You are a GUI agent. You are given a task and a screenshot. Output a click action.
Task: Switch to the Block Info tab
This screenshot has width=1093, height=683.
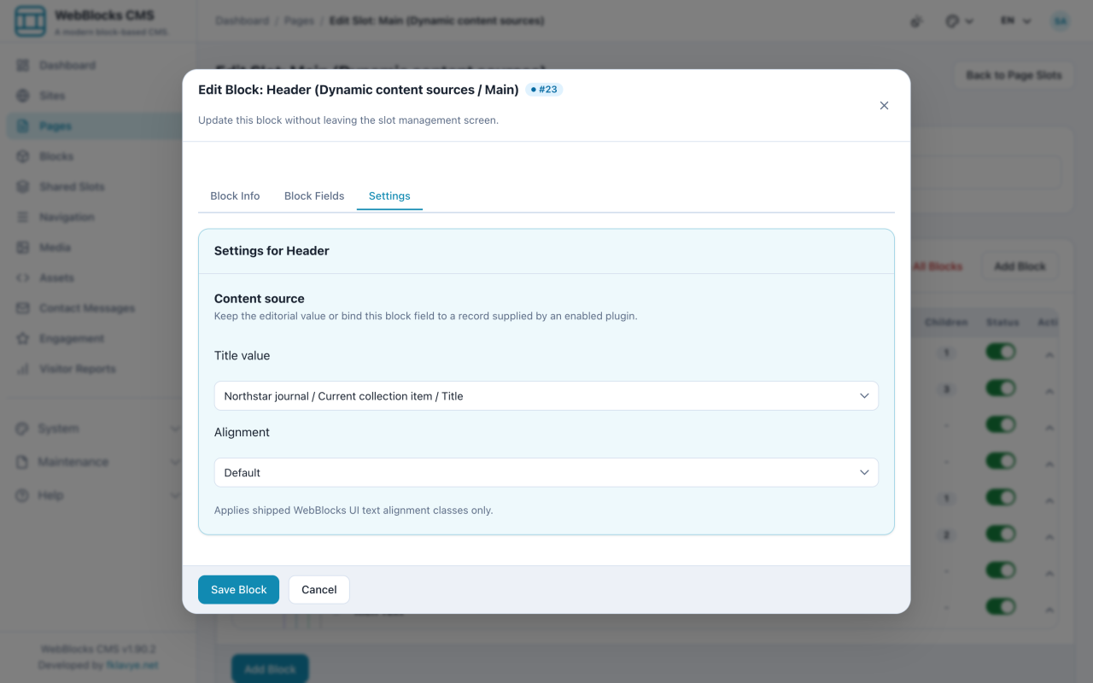(x=235, y=196)
